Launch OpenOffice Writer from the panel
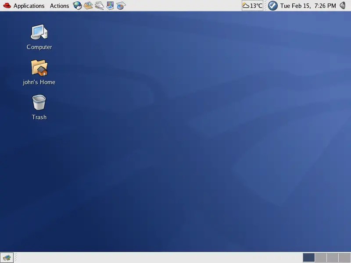 (x=99, y=6)
